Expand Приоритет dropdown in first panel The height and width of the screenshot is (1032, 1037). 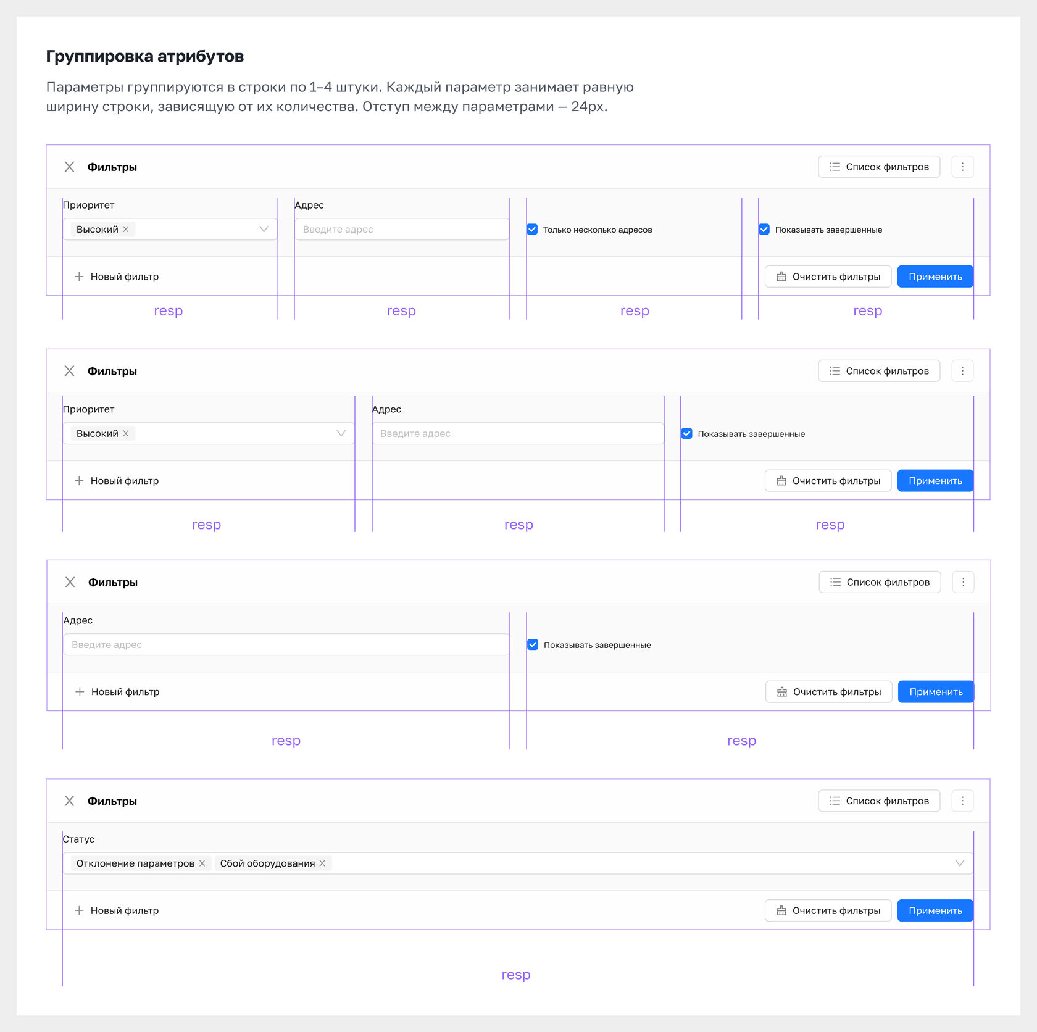tap(264, 229)
